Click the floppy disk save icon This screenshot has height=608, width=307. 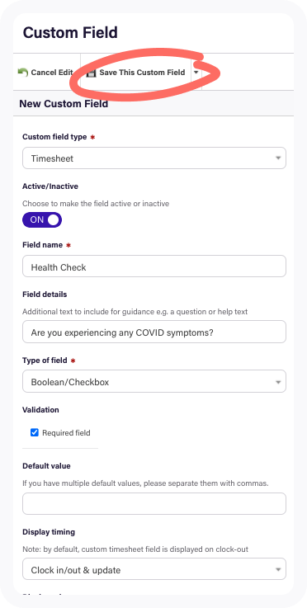92,73
